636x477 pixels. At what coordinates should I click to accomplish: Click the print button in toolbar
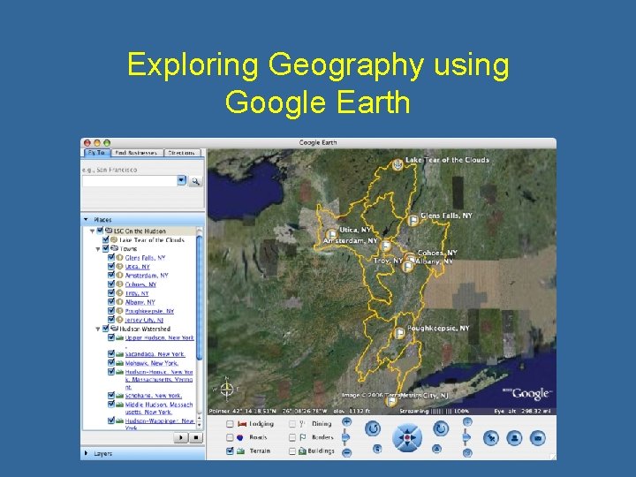point(514,438)
